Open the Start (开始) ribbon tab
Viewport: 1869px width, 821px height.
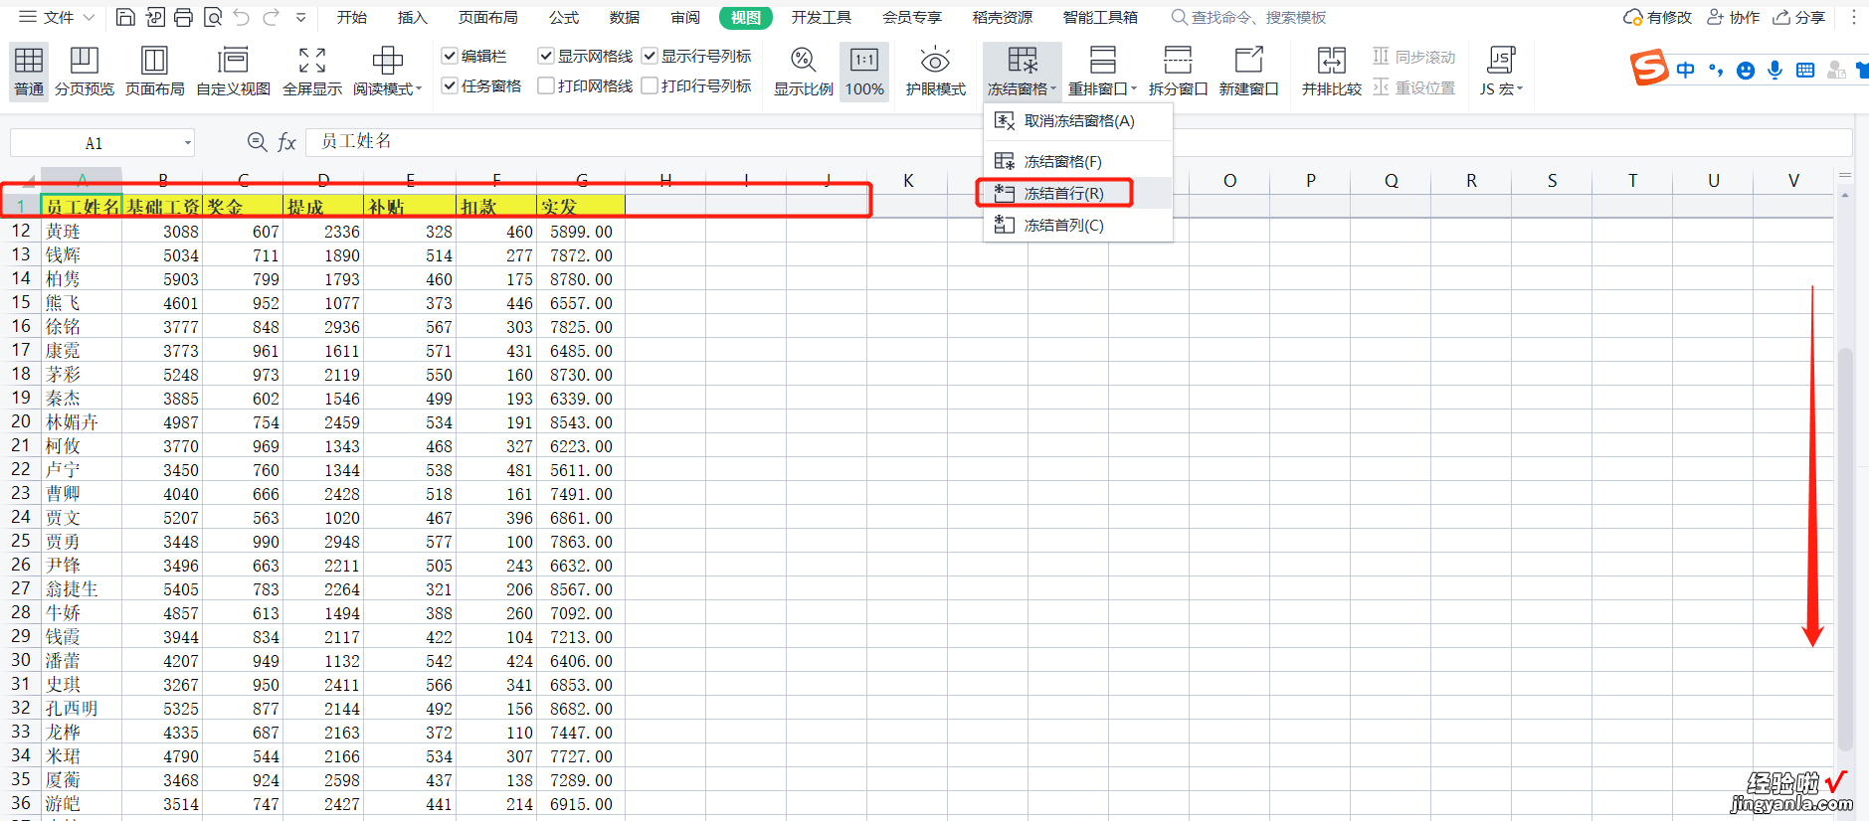tap(352, 17)
